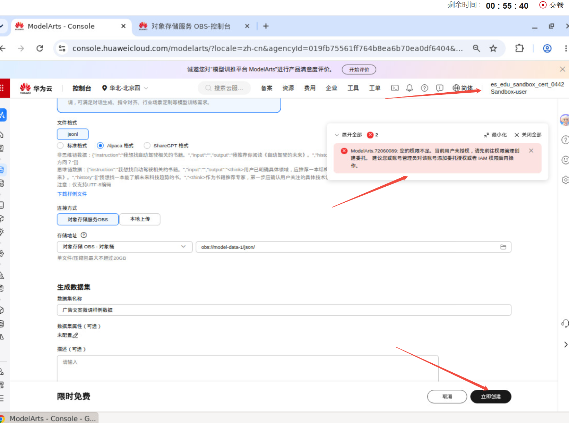Image resolution: width=569 pixels, height=423 pixels.
Task: Click the red error count badge
Action: [x=370, y=135]
